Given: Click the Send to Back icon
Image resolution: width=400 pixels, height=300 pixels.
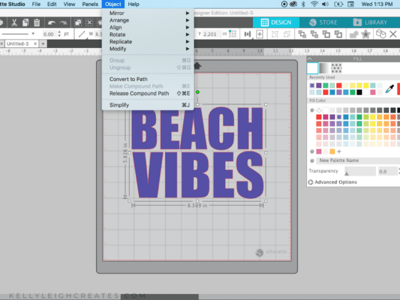Looking at the screenshot, I should coord(338,34).
